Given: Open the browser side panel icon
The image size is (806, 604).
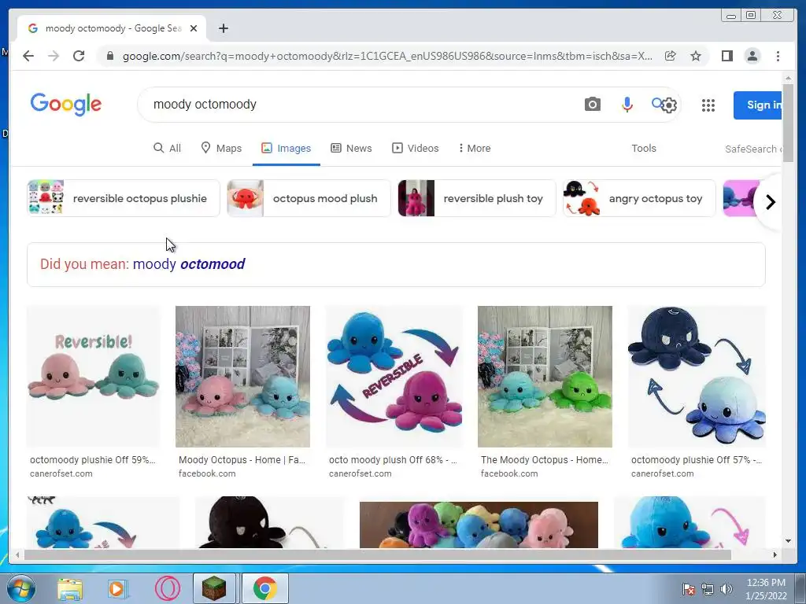Looking at the screenshot, I should 727,56.
